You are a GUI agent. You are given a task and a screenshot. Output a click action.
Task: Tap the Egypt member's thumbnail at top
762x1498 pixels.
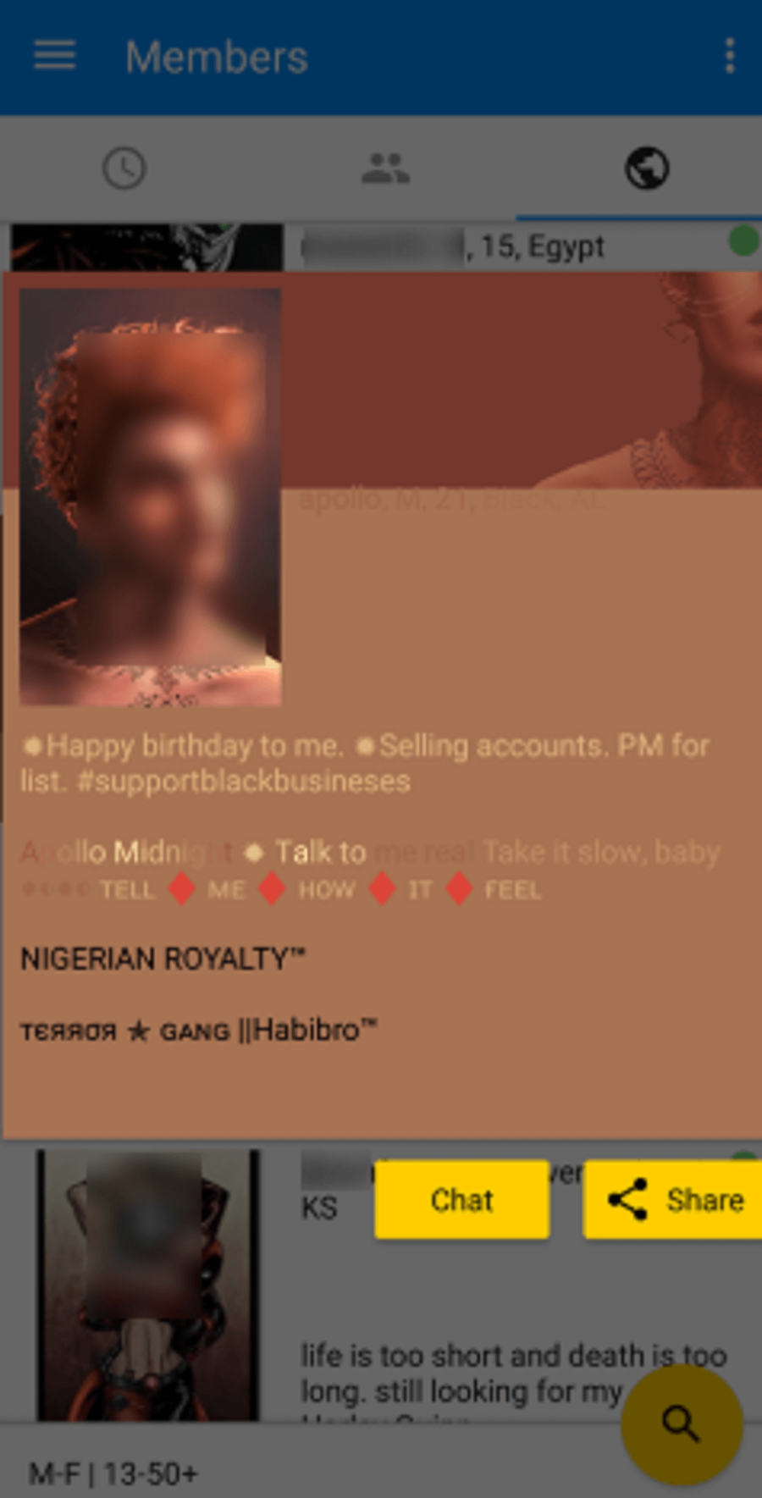[x=146, y=247]
